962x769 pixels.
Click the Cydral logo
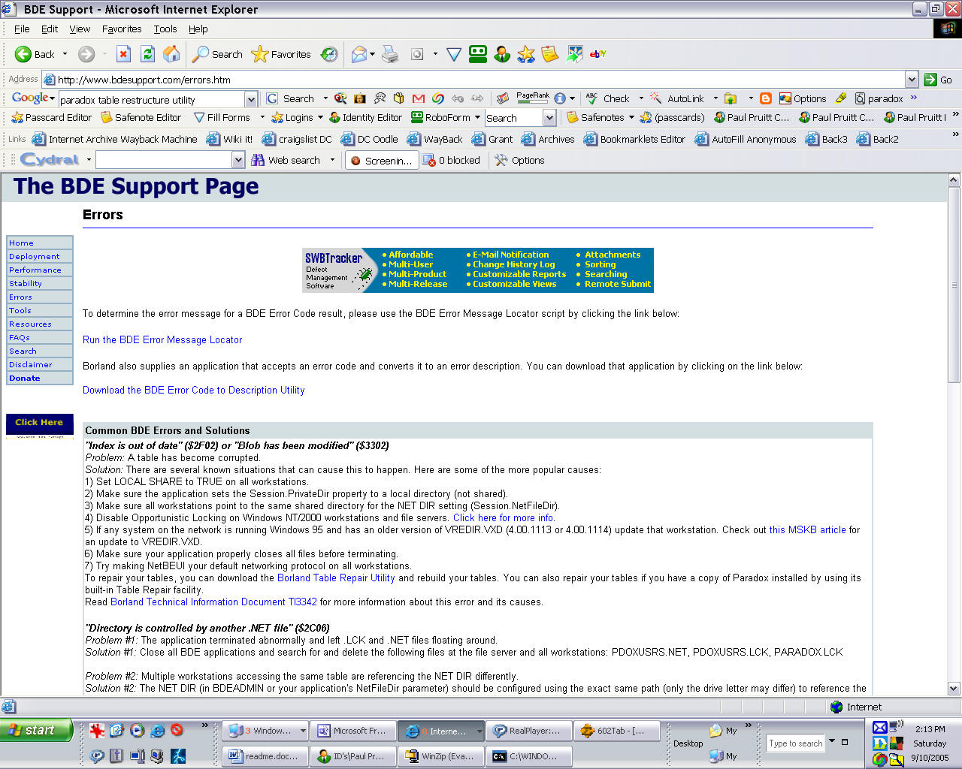(x=50, y=159)
